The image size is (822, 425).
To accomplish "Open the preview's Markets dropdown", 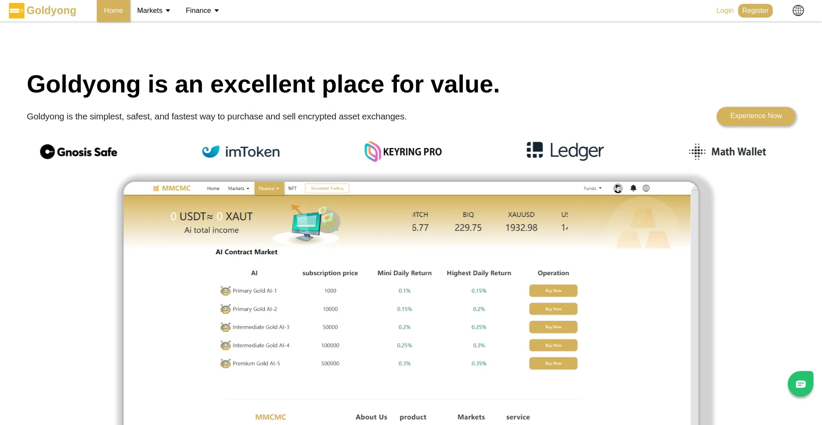I will pos(238,188).
